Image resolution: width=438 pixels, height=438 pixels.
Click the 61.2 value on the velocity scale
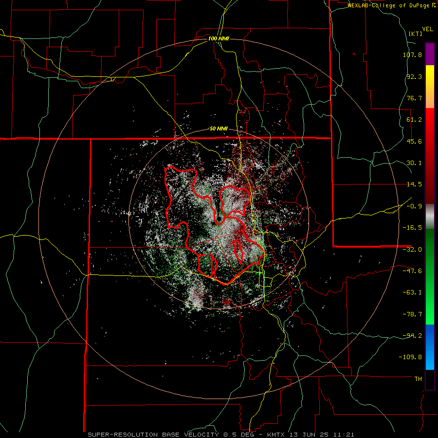pos(414,120)
